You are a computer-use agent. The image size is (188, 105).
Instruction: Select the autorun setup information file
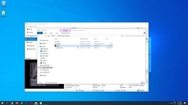59,44
